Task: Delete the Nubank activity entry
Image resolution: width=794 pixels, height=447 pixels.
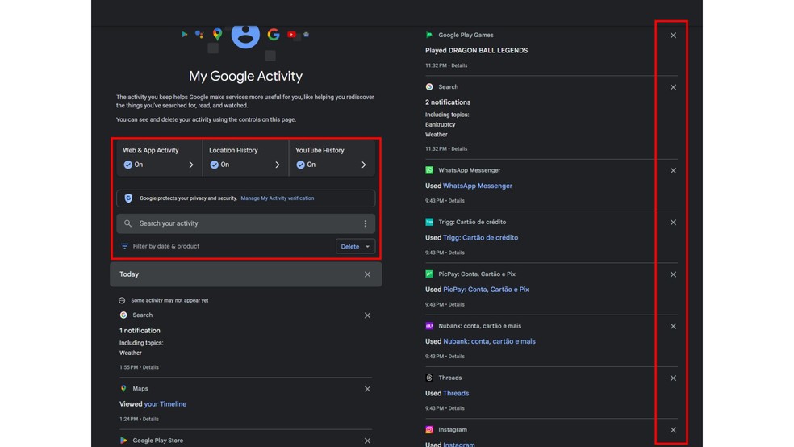Action: click(673, 327)
